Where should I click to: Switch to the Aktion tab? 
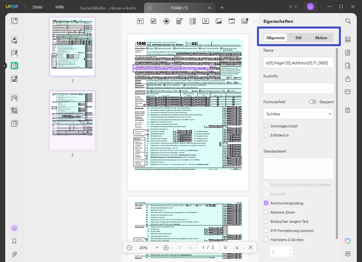[x=321, y=38]
